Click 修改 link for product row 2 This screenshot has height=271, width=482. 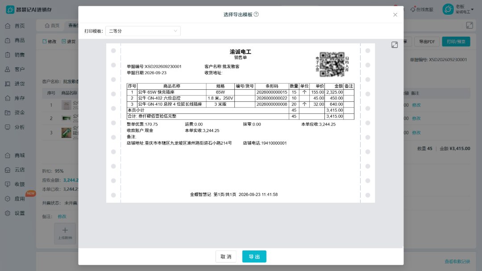[416, 118]
